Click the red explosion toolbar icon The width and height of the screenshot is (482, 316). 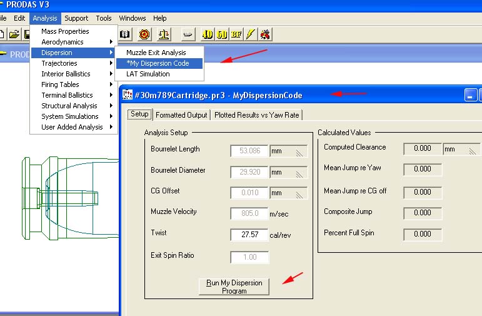tap(265, 34)
